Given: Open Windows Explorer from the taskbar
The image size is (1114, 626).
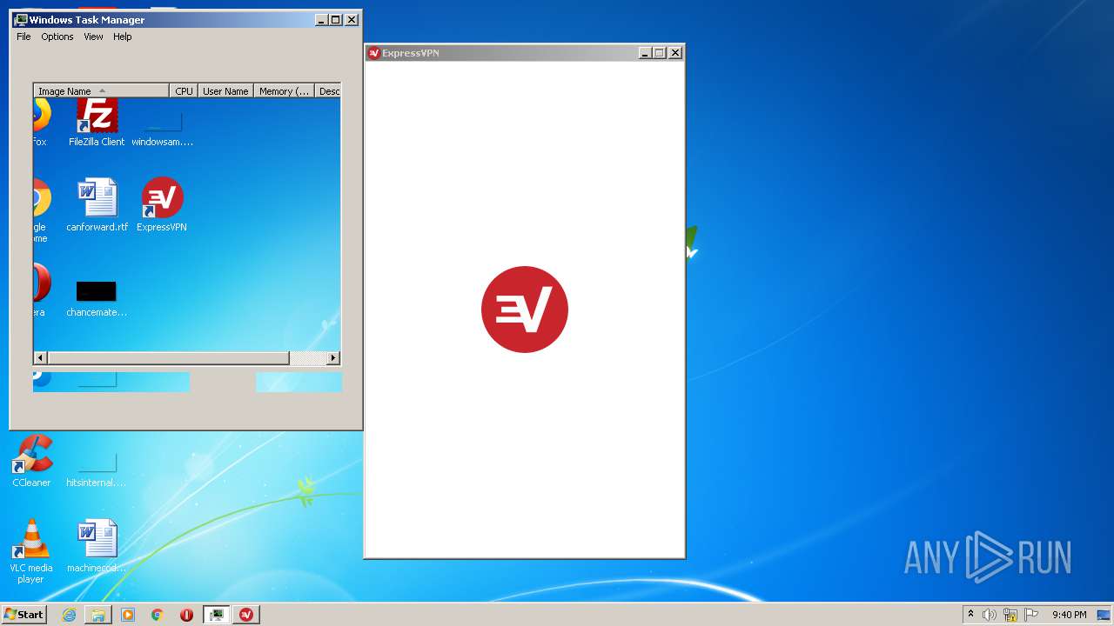Looking at the screenshot, I should tap(98, 615).
